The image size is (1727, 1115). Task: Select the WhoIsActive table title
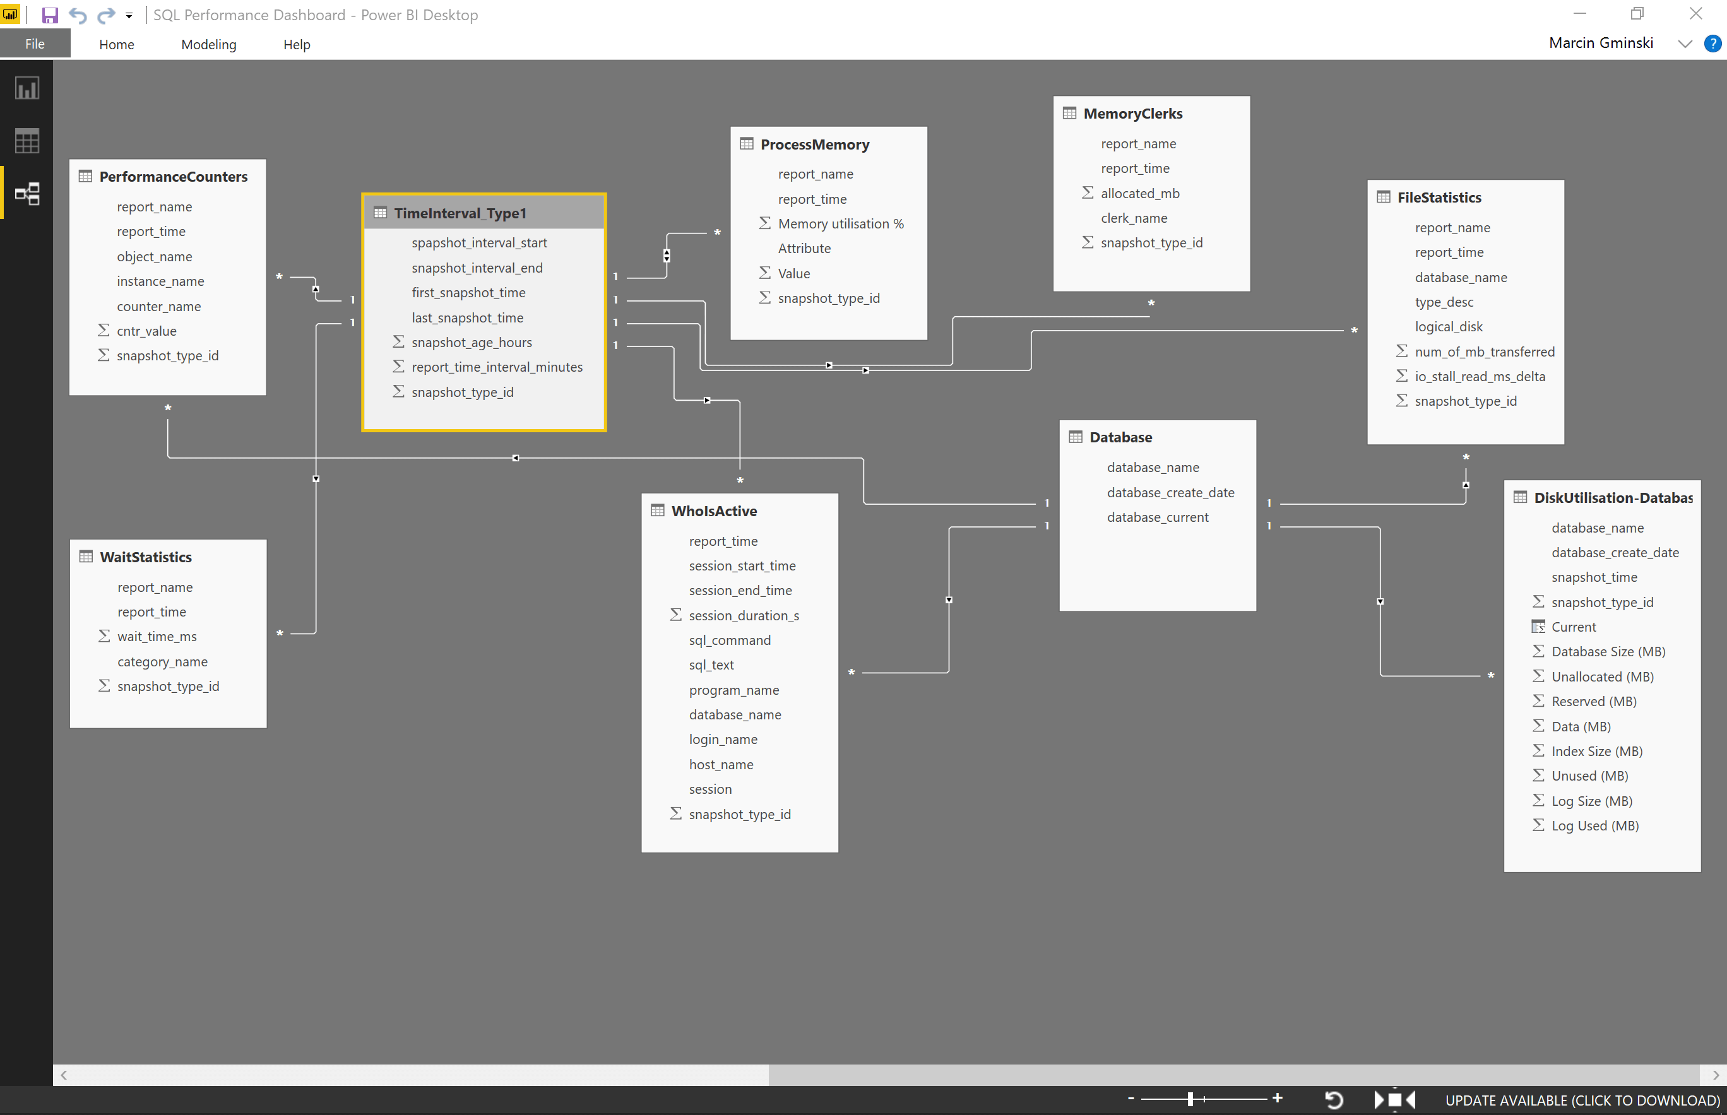(x=714, y=510)
